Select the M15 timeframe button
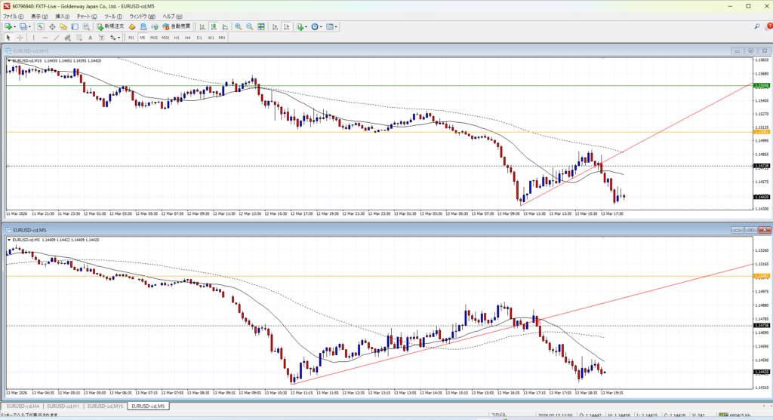 tap(153, 38)
